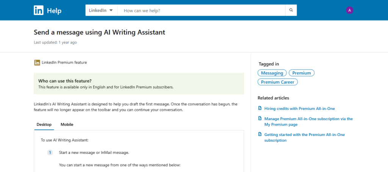Open 'Manage Premium All-in-One subscription' article

click(308, 122)
